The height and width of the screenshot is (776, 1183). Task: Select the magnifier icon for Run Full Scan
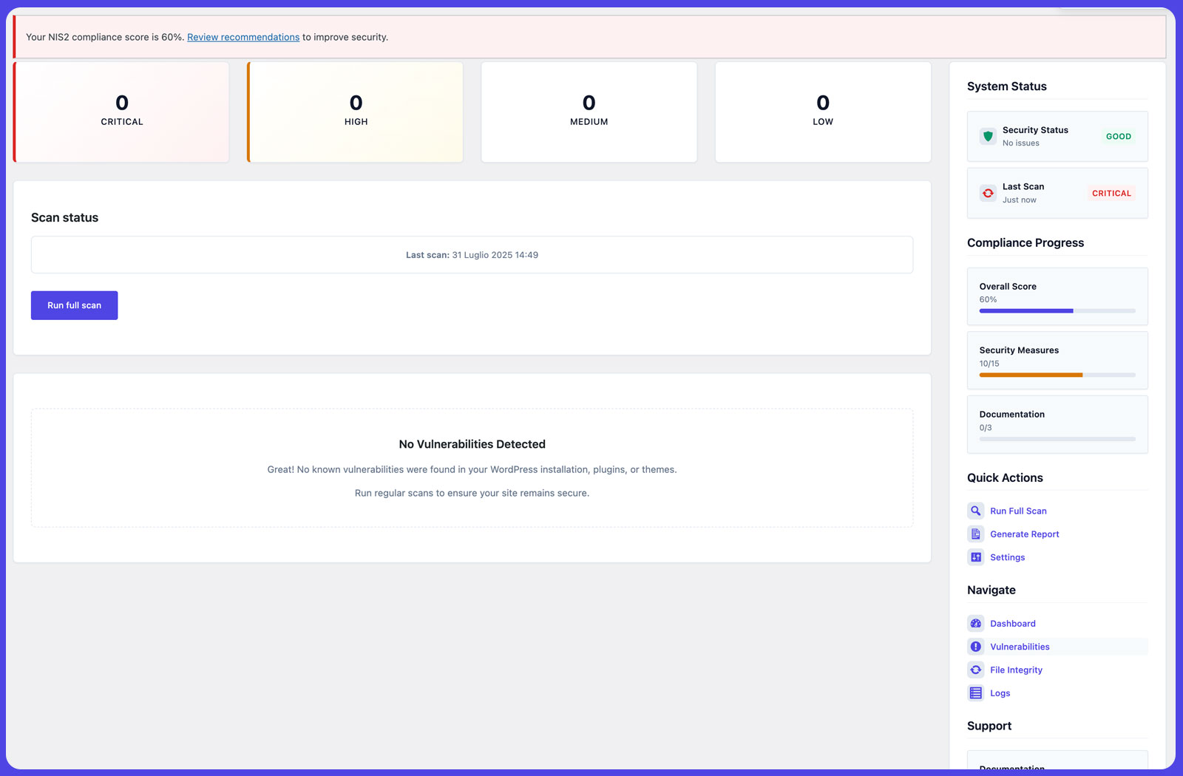pos(975,510)
